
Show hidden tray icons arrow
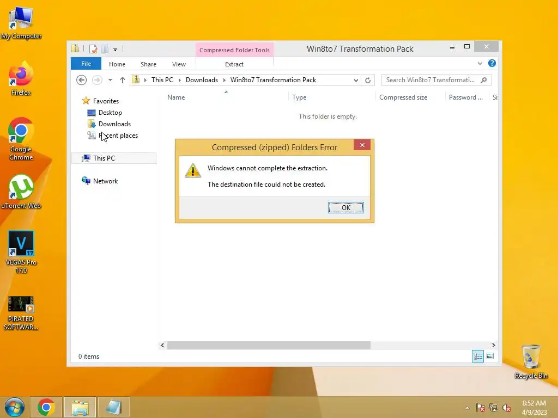(x=467, y=408)
